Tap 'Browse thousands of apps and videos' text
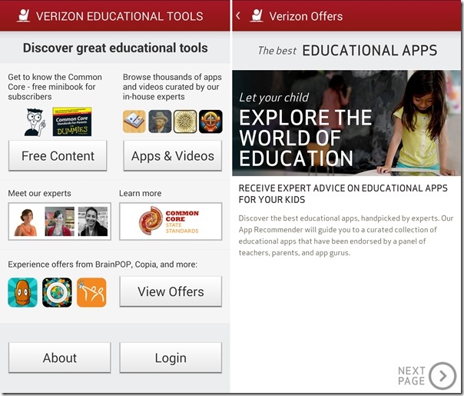Image resolution: width=464 pixels, height=396 pixels. 172,87
